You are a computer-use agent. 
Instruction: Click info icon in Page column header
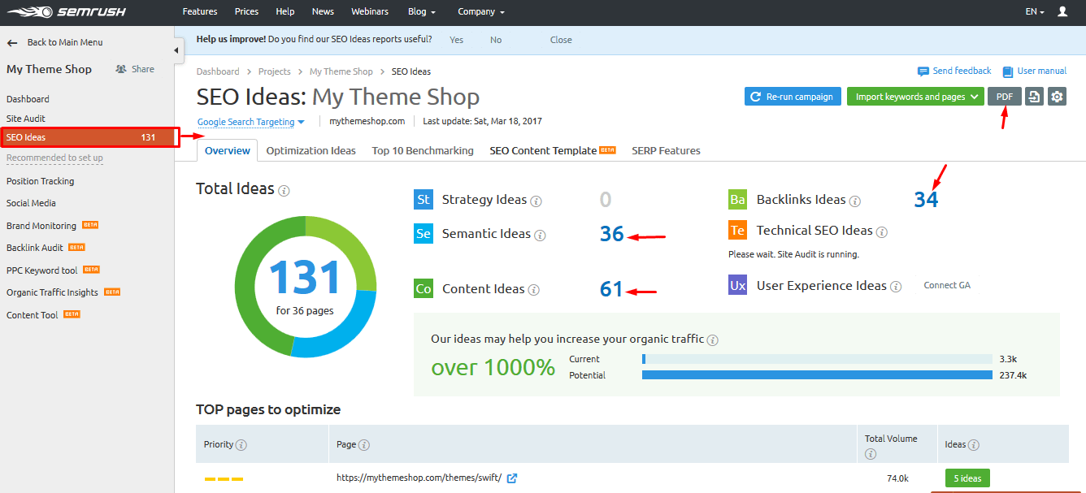[x=364, y=445]
